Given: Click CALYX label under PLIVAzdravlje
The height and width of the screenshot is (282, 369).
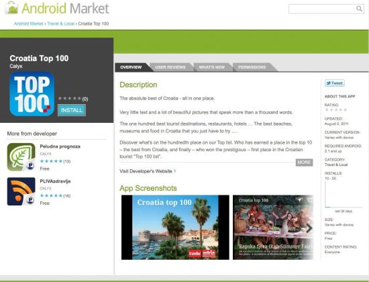Looking at the screenshot, I should click(46, 188).
